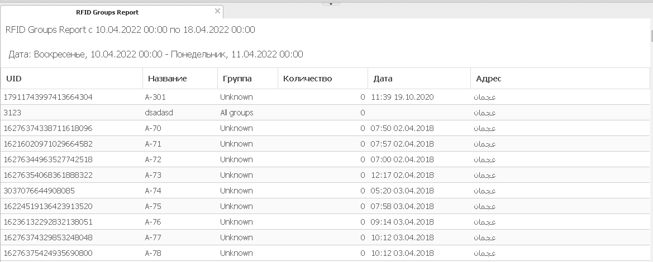Viewport: 653px width, 262px height.
Task: Click UID 3037076644908085 in the table
Action: 39,191
